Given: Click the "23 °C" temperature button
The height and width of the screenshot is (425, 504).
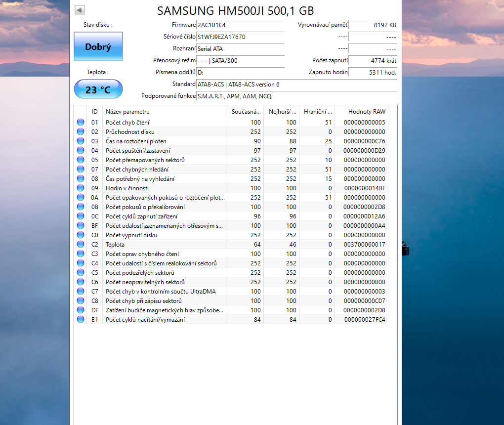Looking at the screenshot, I should pyautogui.click(x=98, y=89).
